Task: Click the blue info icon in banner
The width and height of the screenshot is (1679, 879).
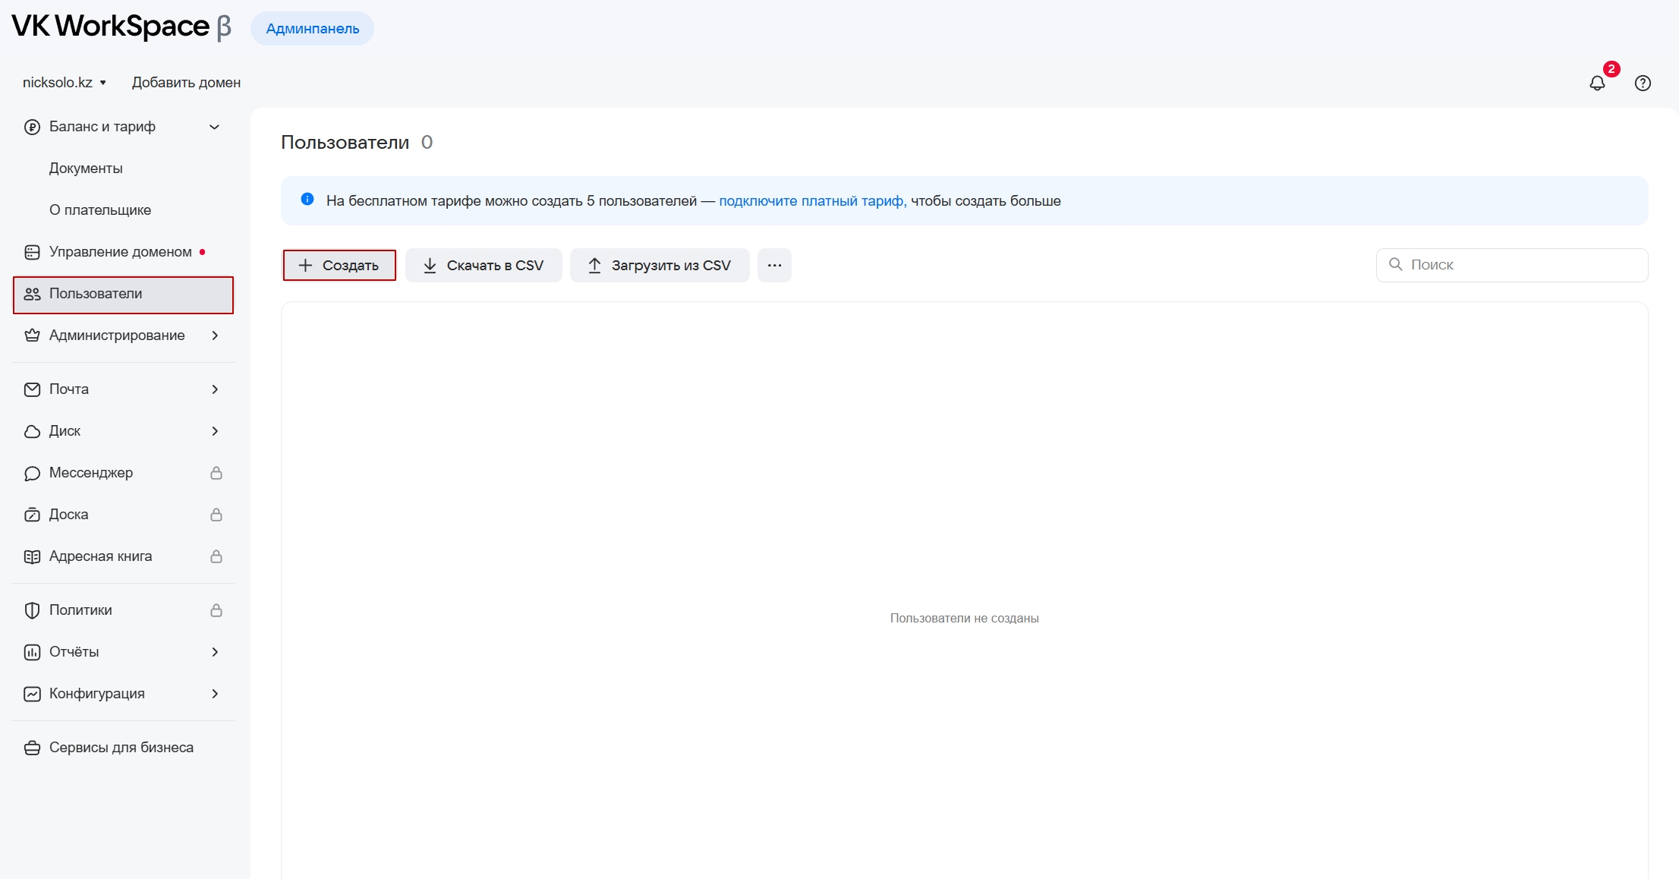Action: (x=307, y=200)
